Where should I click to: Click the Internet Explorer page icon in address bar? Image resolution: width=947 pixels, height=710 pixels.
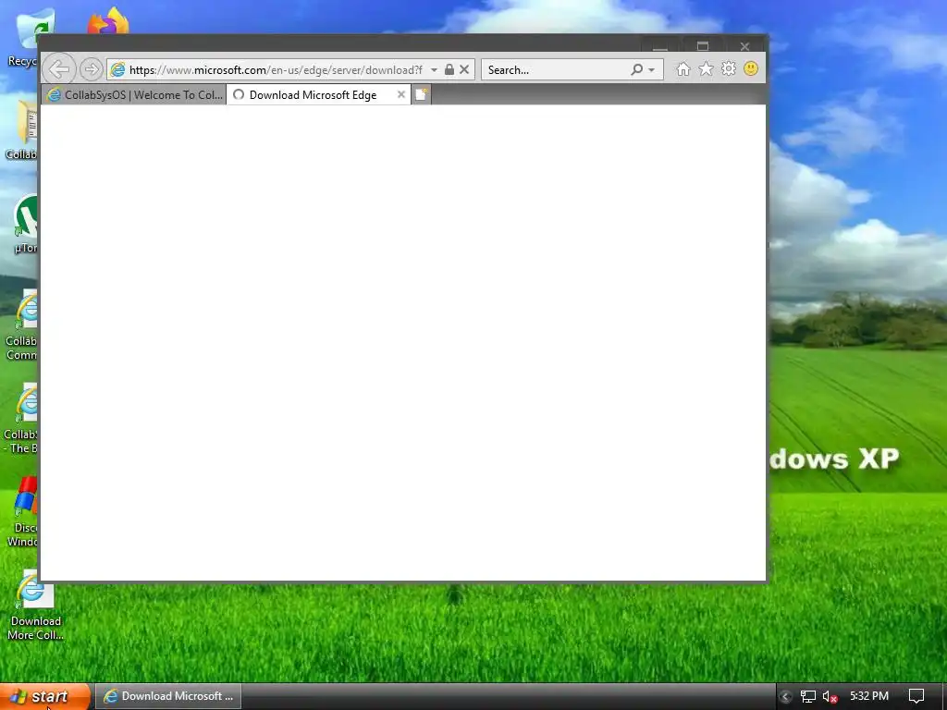[x=117, y=69]
